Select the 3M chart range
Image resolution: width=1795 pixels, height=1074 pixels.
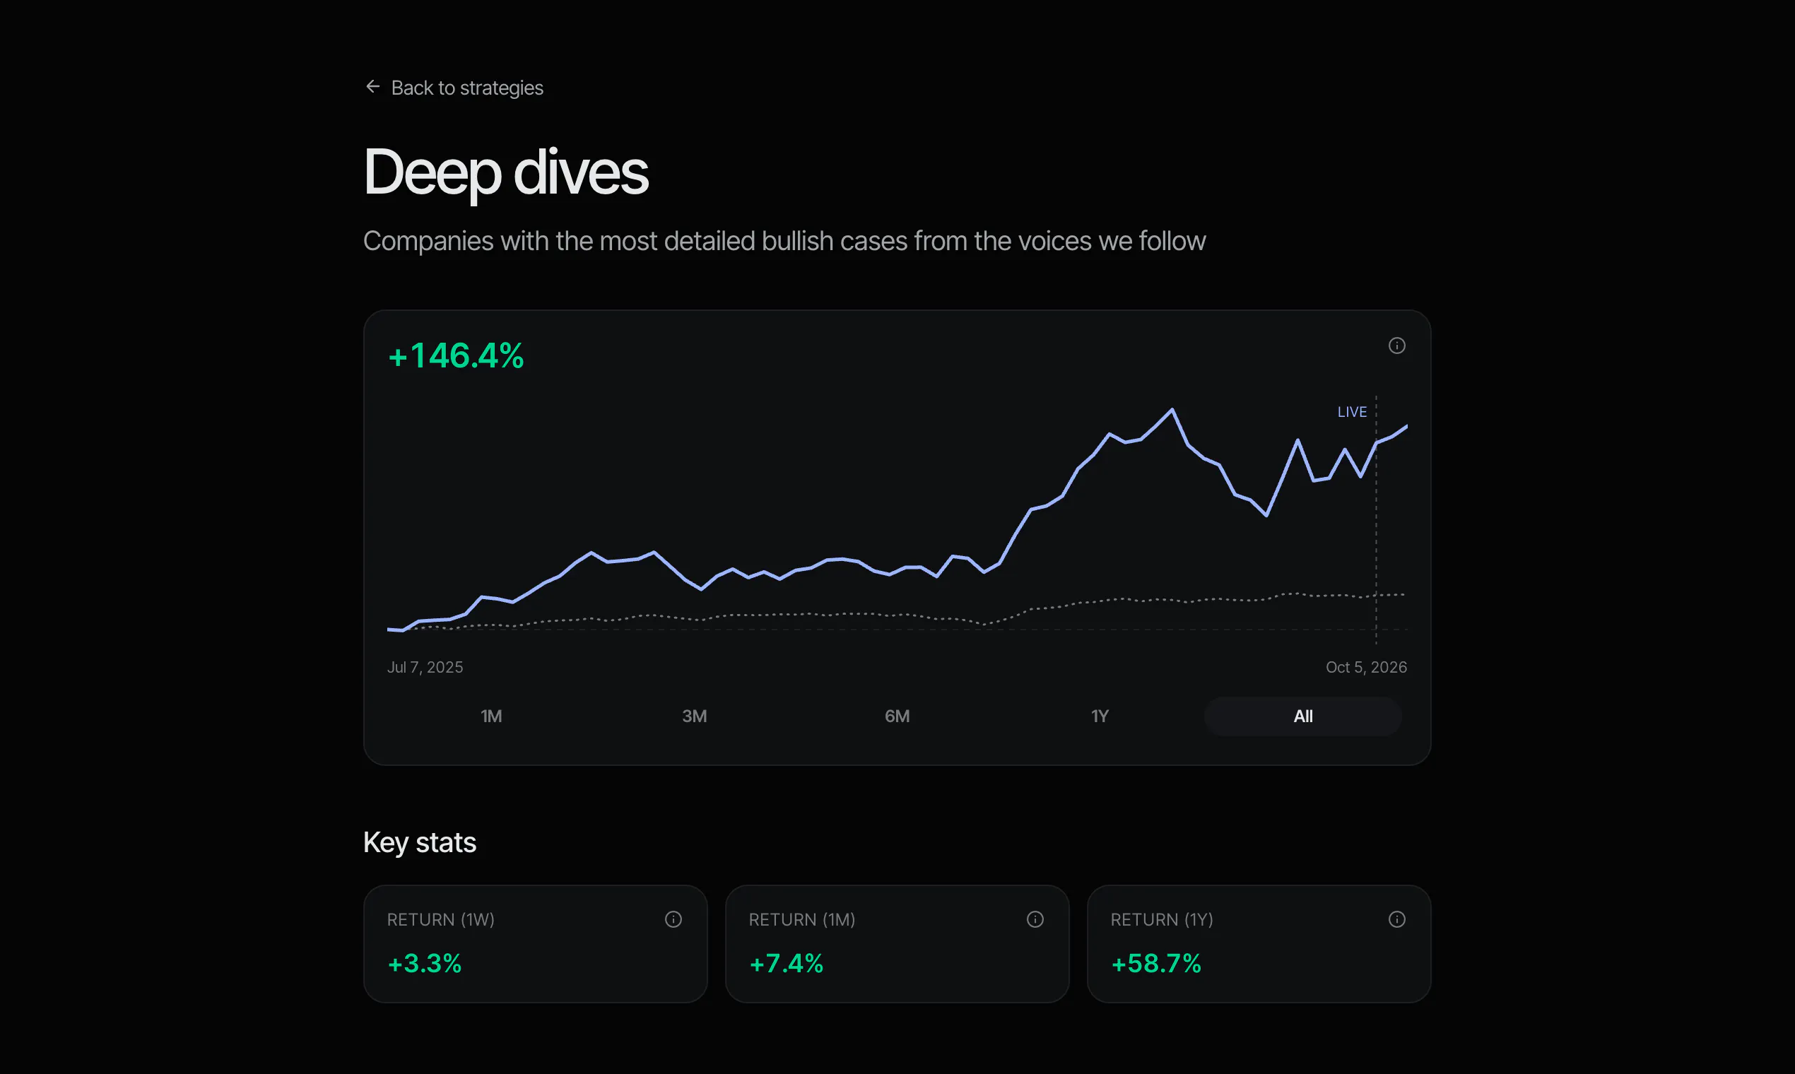tap(694, 716)
